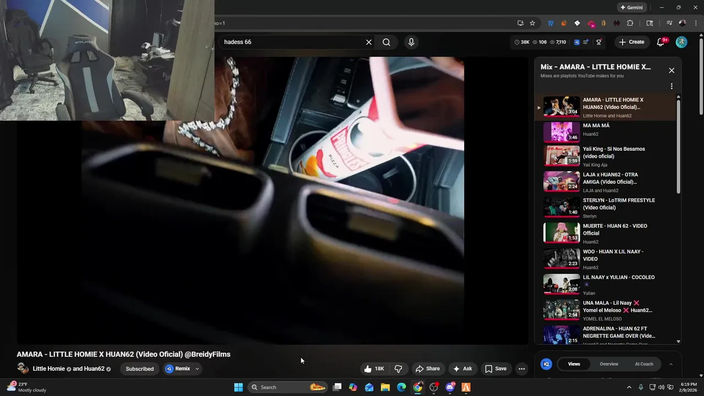Viewport: 704px width, 396px height.
Task: Click the playlist scrollbar down arrow
Action: [x=678, y=342]
